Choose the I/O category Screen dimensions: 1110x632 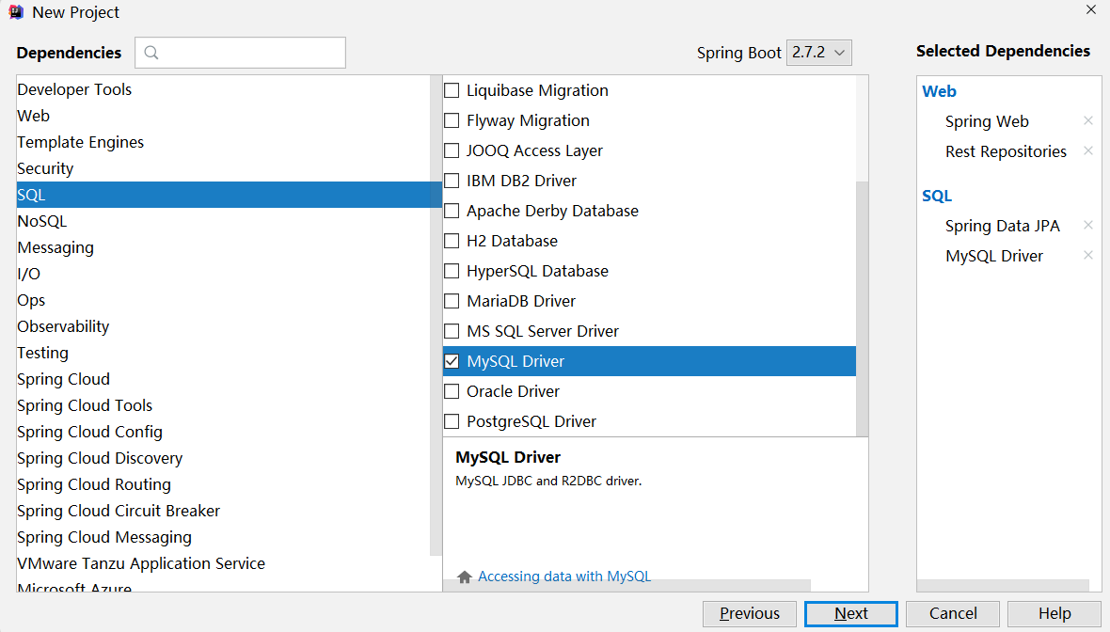pos(223,274)
